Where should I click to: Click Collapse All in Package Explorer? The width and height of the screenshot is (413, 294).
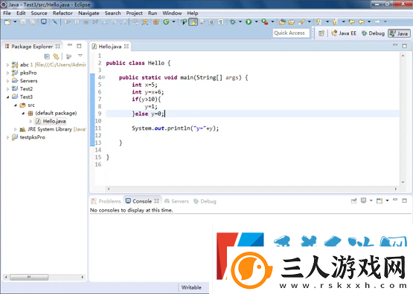tap(47, 56)
